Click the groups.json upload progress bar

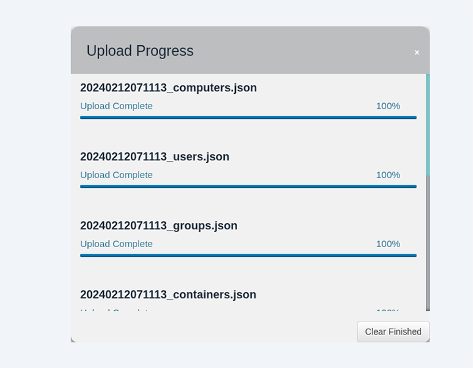coord(248,256)
